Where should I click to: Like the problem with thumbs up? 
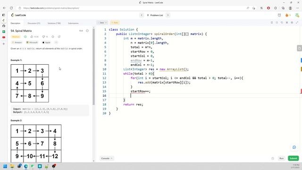point(34,37)
